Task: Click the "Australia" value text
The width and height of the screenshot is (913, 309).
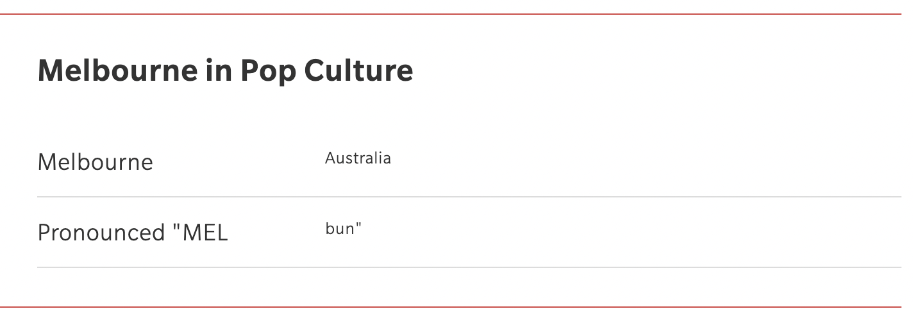Action: [x=358, y=158]
